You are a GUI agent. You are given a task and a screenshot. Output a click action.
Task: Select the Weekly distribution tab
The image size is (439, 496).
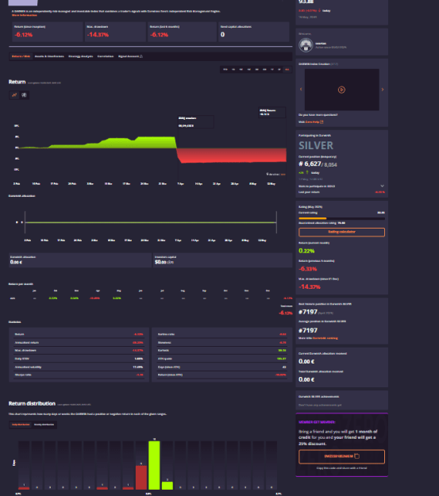tap(44, 425)
